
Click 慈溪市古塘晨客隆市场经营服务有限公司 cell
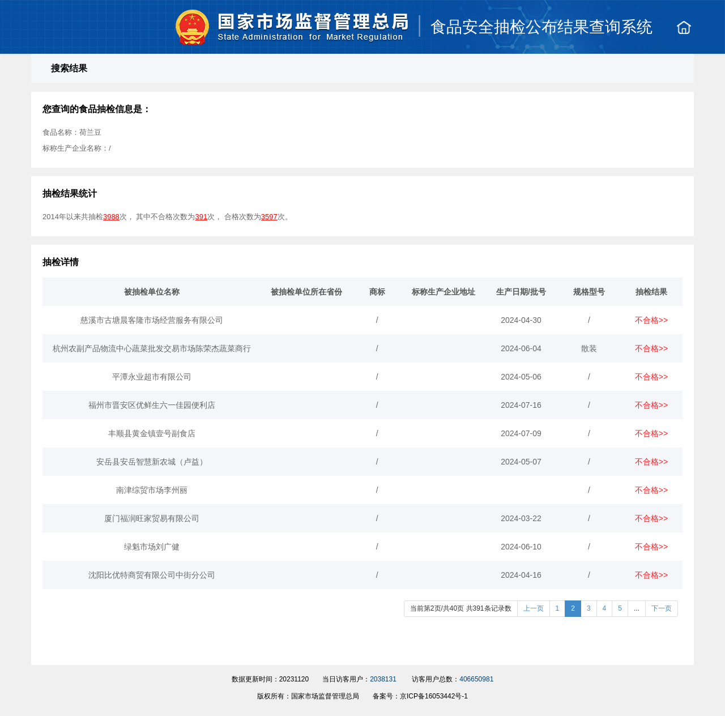click(152, 320)
